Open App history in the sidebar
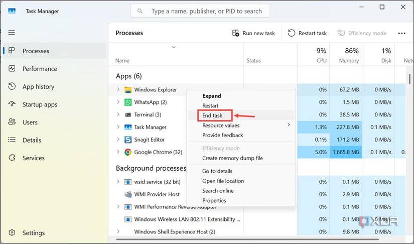 (38, 87)
